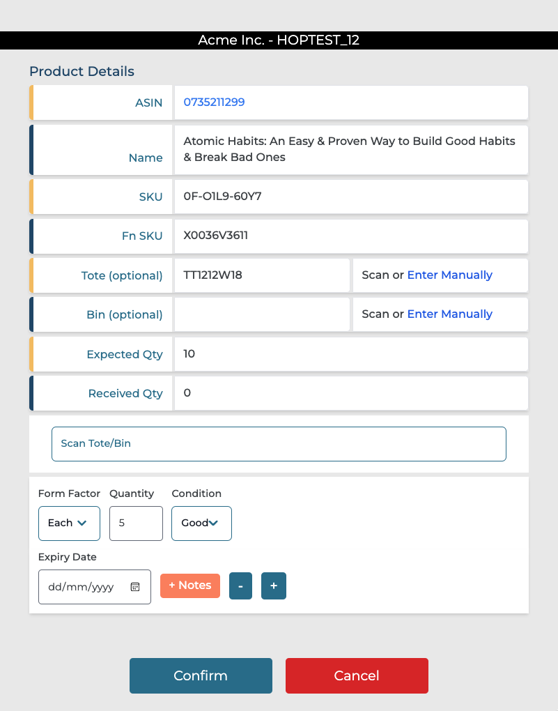Click the empty Bin value field
Viewport: 558px width, 711px height.
261,314
